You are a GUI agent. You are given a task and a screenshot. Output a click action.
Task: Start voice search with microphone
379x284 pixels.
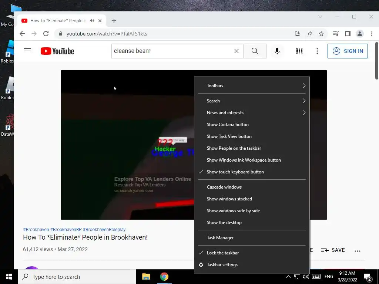277,51
